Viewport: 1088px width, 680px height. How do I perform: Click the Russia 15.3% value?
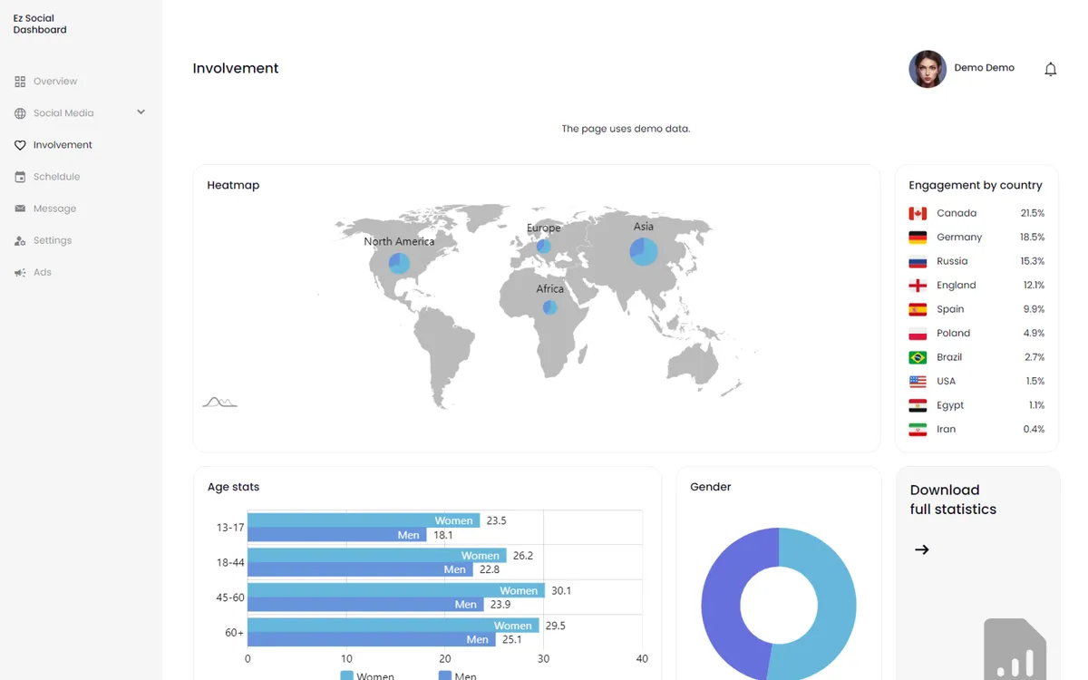(1032, 261)
